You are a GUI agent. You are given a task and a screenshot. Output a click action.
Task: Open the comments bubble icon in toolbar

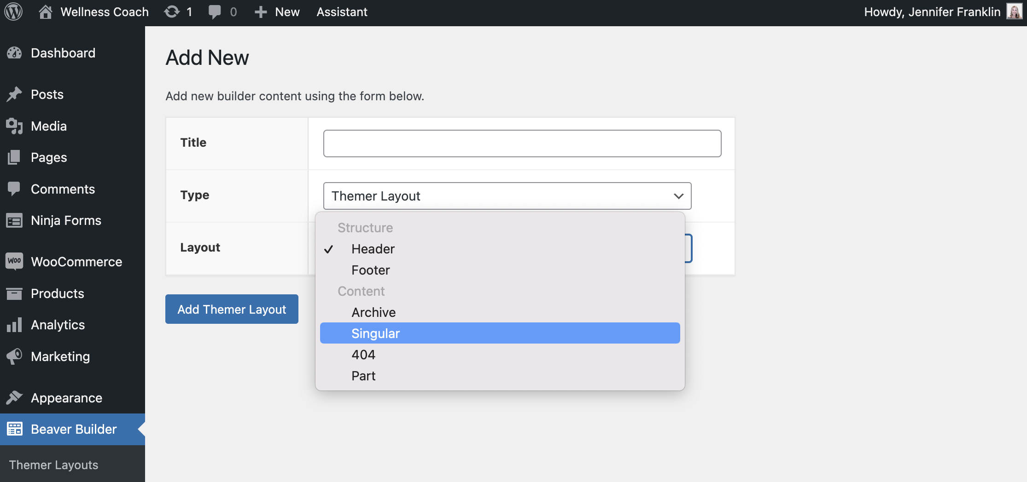pos(215,11)
